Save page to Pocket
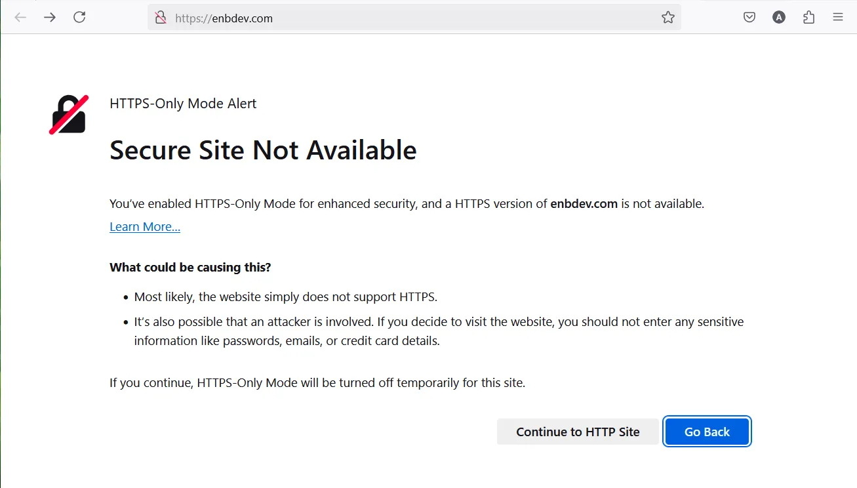Image resolution: width=857 pixels, height=488 pixels. [x=749, y=18]
